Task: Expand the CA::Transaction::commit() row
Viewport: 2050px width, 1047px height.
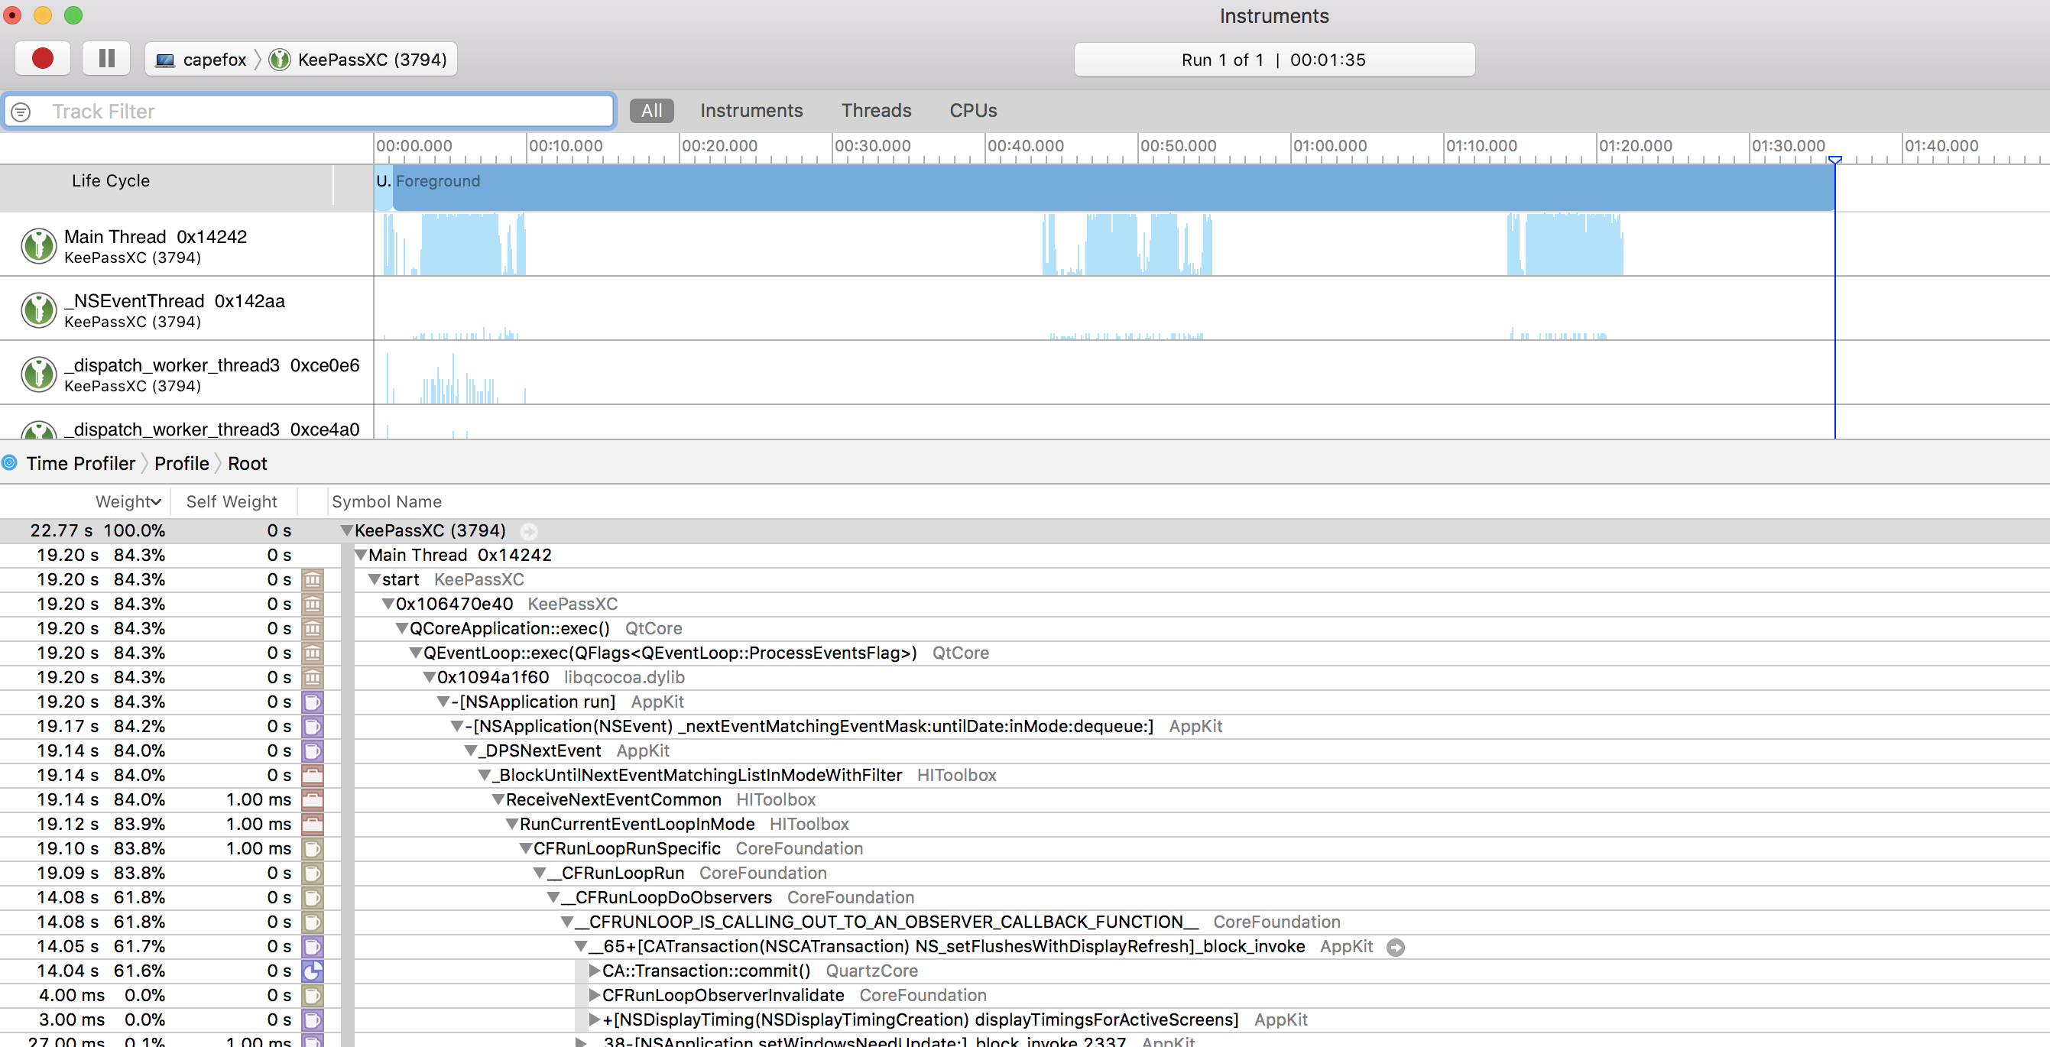Action: [594, 971]
